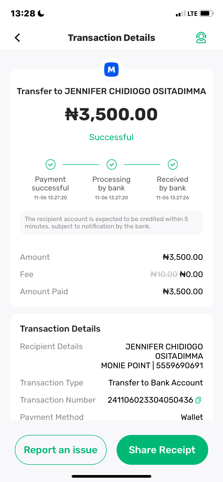Screen dimensions: 223x482
Task: Tap the MONIE POINT account number
Action: pos(179,366)
